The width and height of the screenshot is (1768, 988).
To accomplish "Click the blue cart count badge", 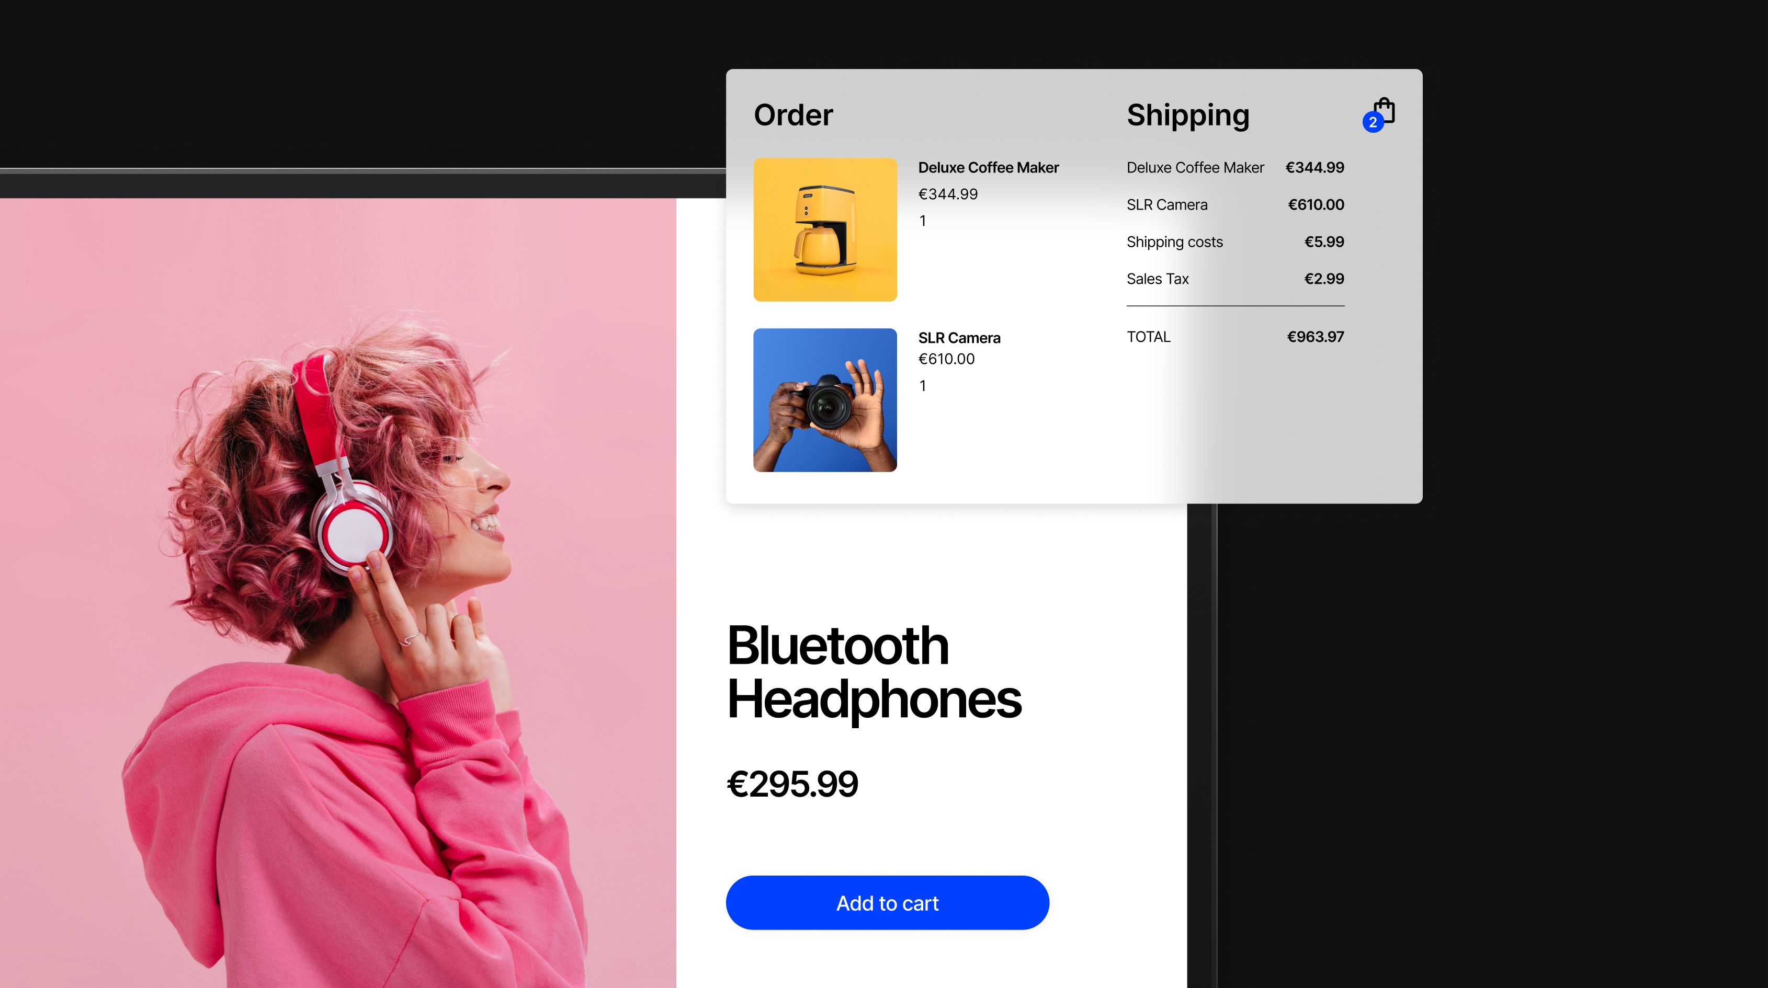I will tap(1373, 122).
